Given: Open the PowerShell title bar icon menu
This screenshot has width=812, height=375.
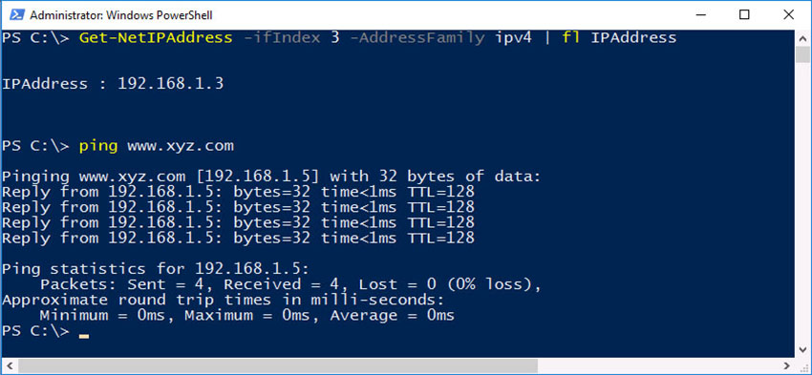Looking at the screenshot, I should coord(17,15).
